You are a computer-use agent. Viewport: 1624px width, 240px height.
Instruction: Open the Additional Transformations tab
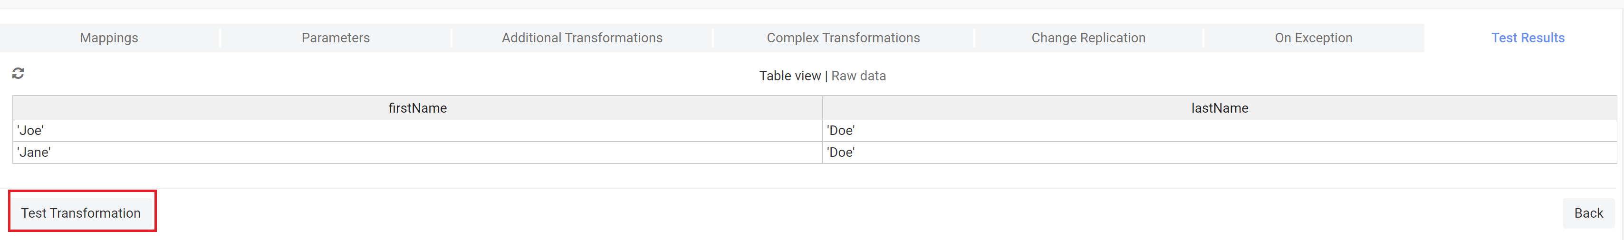pyautogui.click(x=582, y=38)
